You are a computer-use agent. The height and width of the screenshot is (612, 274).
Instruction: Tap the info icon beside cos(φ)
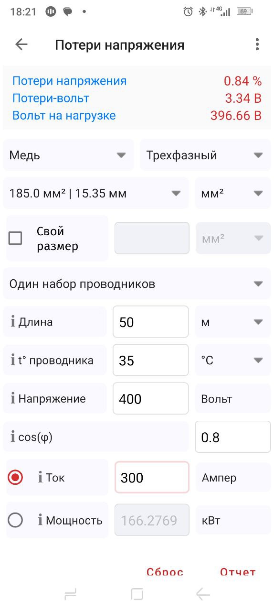click(13, 437)
